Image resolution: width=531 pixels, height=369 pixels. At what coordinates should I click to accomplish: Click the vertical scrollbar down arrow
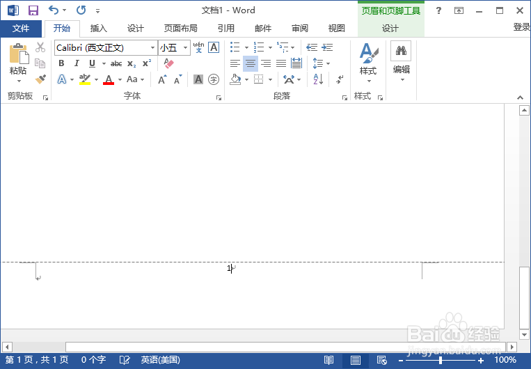524,335
